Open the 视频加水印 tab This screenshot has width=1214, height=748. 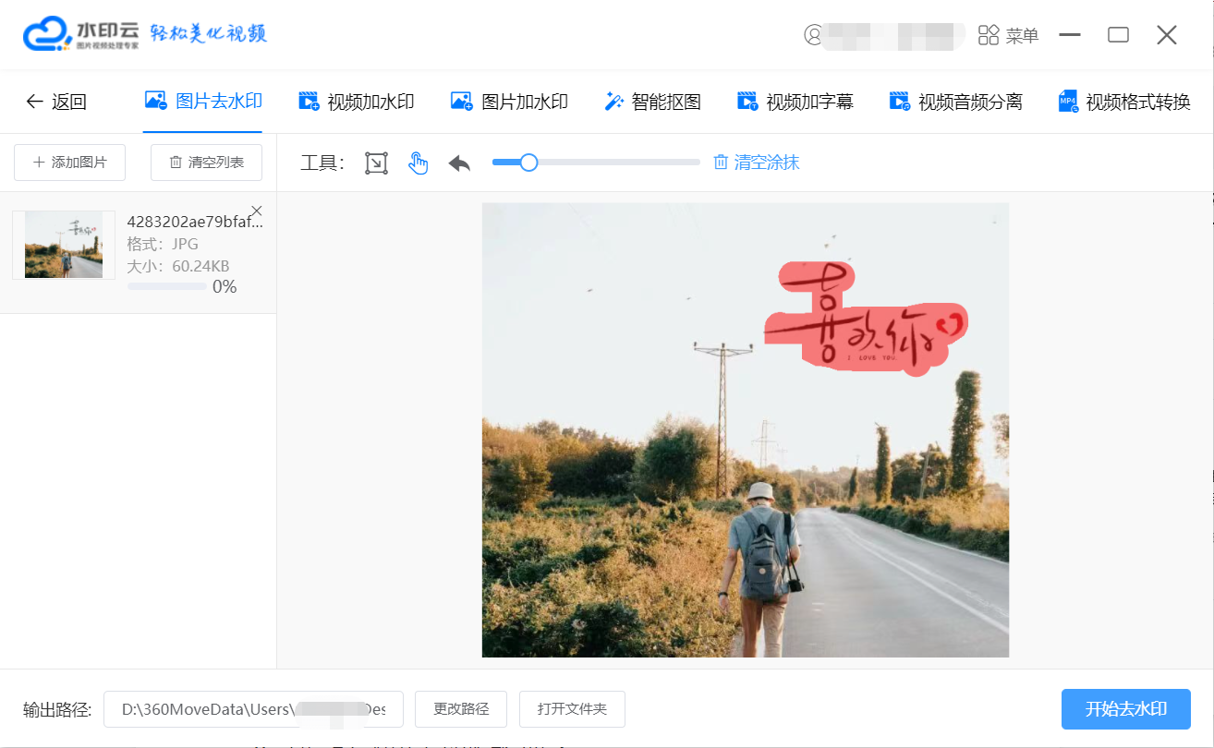[x=357, y=102]
